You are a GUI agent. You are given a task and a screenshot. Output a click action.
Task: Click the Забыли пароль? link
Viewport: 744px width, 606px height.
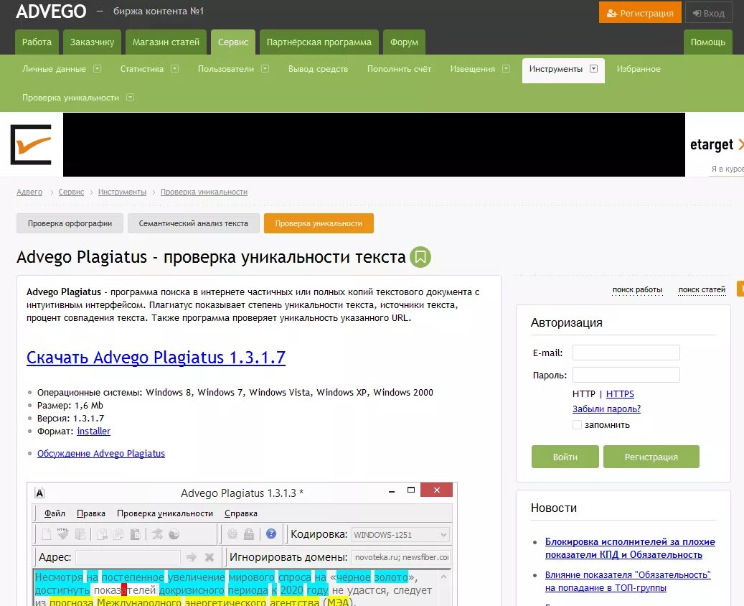click(x=606, y=409)
